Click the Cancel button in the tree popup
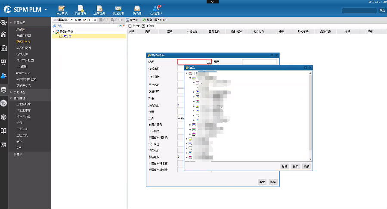Image resolution: width=387 pixels, height=209 pixels. (306, 166)
